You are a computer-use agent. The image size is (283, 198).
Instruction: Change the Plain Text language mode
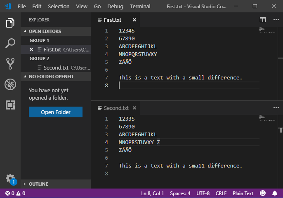tap(243, 193)
